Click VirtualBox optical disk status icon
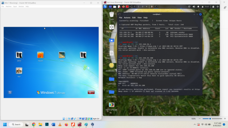Screen dimensions: 228x128 click(x=67, y=119)
